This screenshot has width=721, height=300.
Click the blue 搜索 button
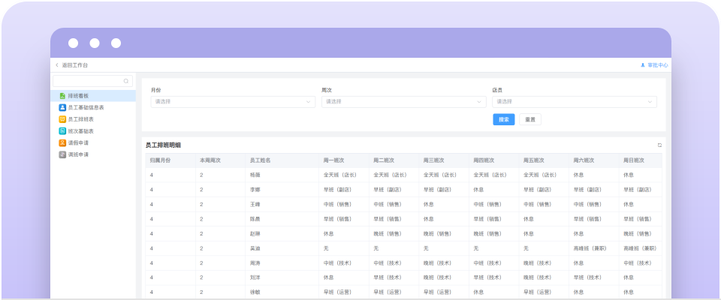coord(504,119)
